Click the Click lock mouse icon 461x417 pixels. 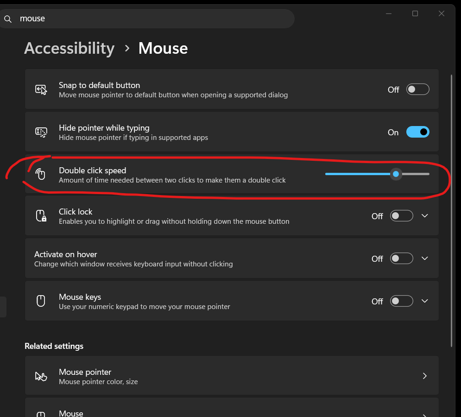point(41,215)
